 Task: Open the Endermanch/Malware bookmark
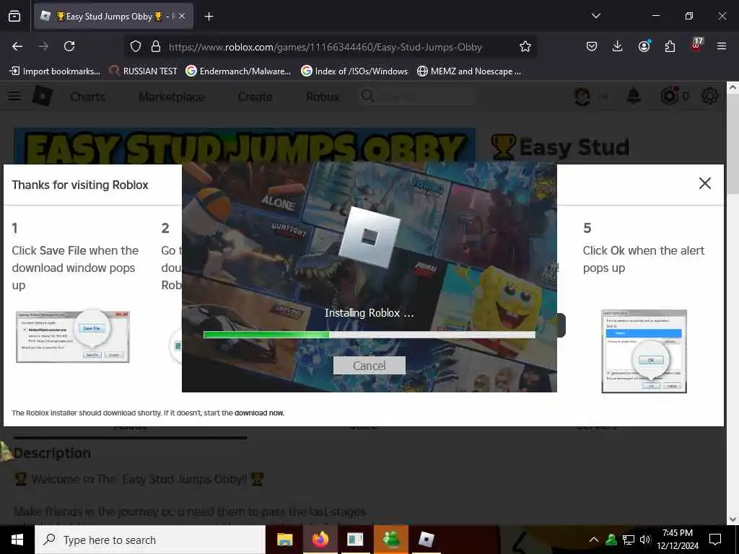pyautogui.click(x=238, y=71)
